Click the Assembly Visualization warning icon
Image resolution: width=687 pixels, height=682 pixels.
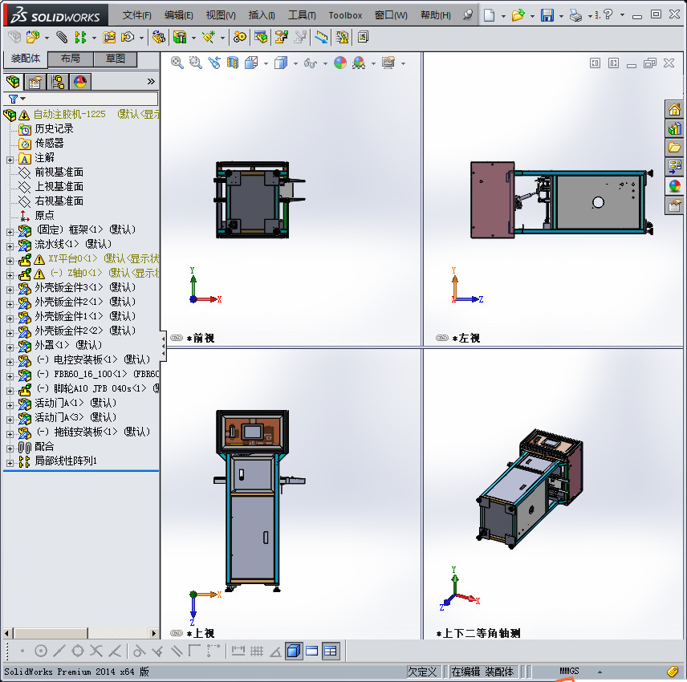point(342,37)
